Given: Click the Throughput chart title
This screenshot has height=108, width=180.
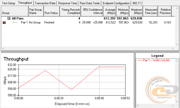Looking at the screenshot, I should click(16, 59).
